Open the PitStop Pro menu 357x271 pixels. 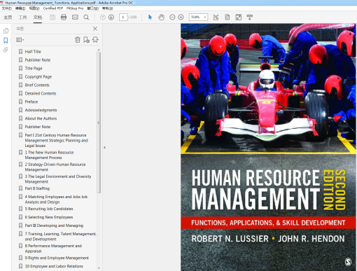point(75,8)
